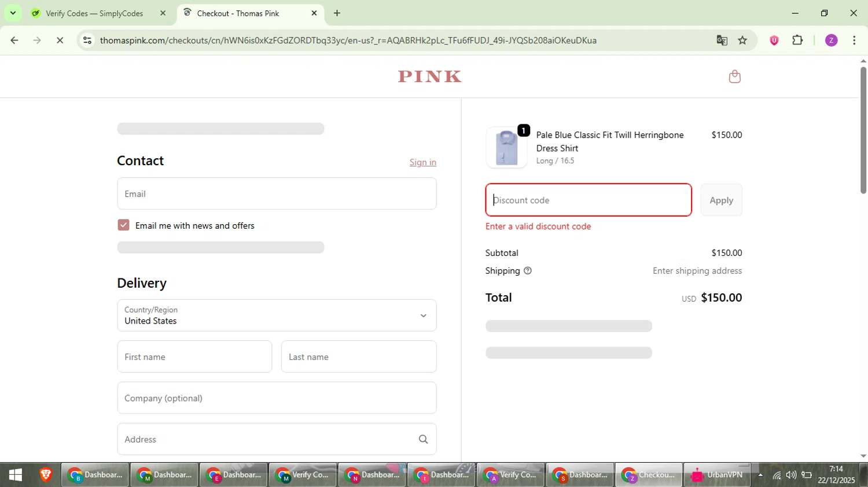Click the PINK logo
This screenshot has height=487, width=868.
[429, 76]
